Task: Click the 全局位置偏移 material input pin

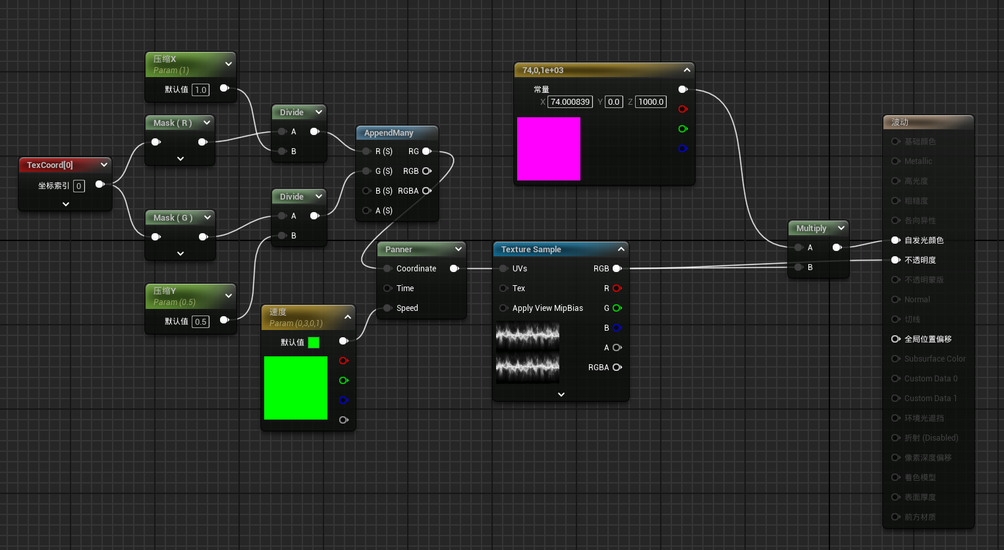Action: [896, 339]
